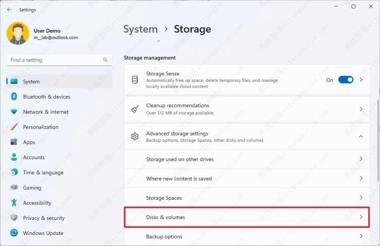Screen dimensions: 380x246
Task: Click the Find a setting search box
Action: pos(55,60)
